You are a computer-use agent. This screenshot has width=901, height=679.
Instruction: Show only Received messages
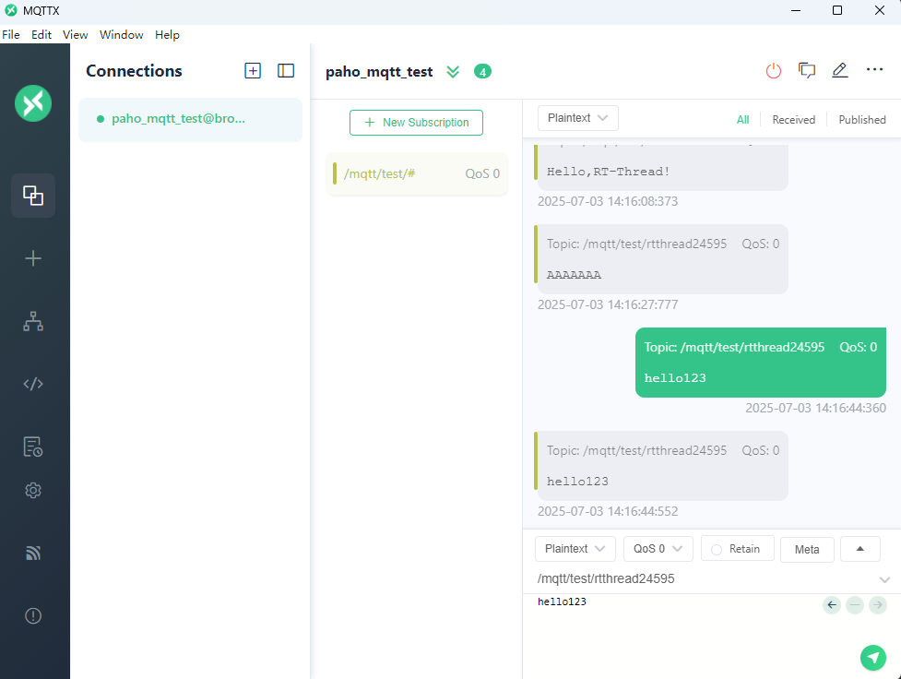click(x=793, y=120)
